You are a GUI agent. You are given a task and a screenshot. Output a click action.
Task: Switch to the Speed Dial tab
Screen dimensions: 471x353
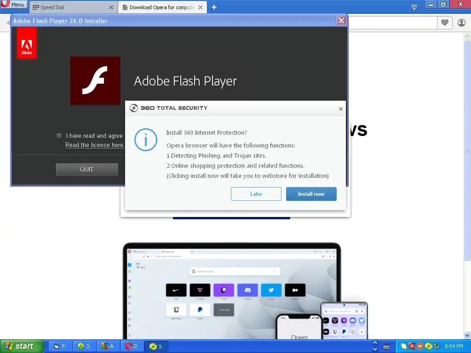pyautogui.click(x=73, y=7)
